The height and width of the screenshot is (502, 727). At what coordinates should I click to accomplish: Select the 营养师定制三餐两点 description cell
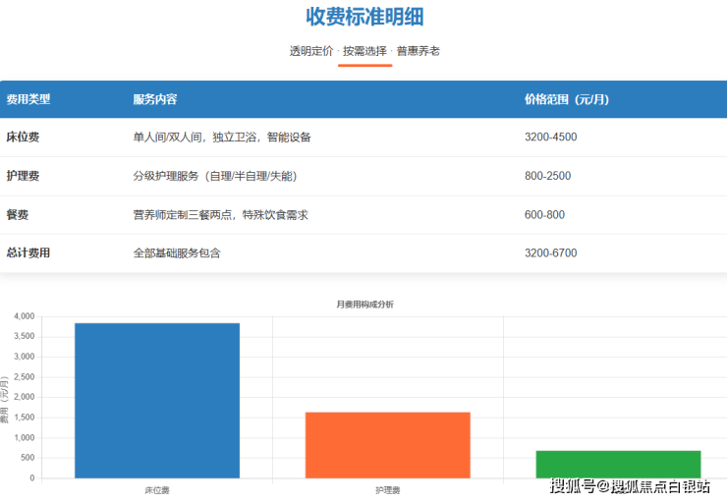tap(221, 214)
